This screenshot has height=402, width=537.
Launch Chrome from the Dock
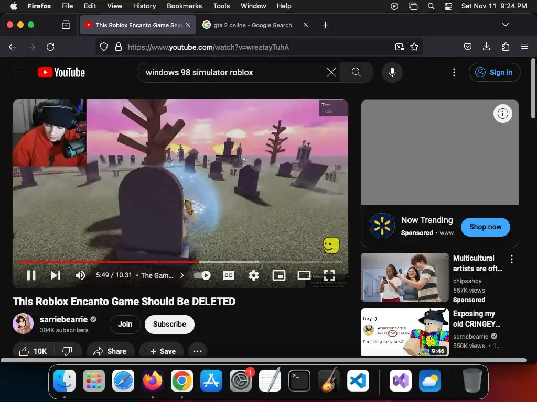(182, 381)
